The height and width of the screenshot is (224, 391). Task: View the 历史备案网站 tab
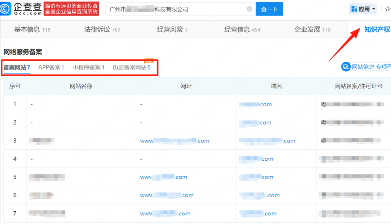click(133, 67)
